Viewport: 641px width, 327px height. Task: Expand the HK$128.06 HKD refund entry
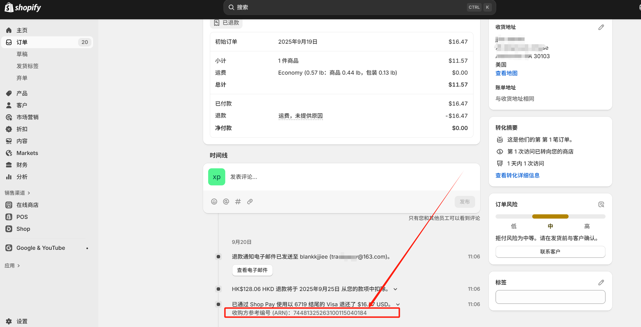click(x=395, y=289)
